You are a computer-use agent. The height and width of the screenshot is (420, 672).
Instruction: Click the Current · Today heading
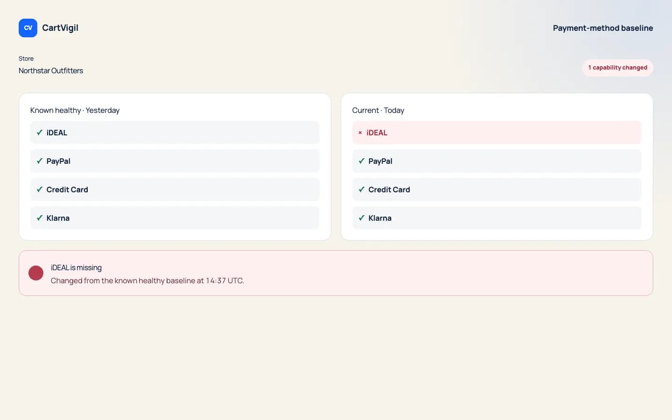pyautogui.click(x=378, y=110)
